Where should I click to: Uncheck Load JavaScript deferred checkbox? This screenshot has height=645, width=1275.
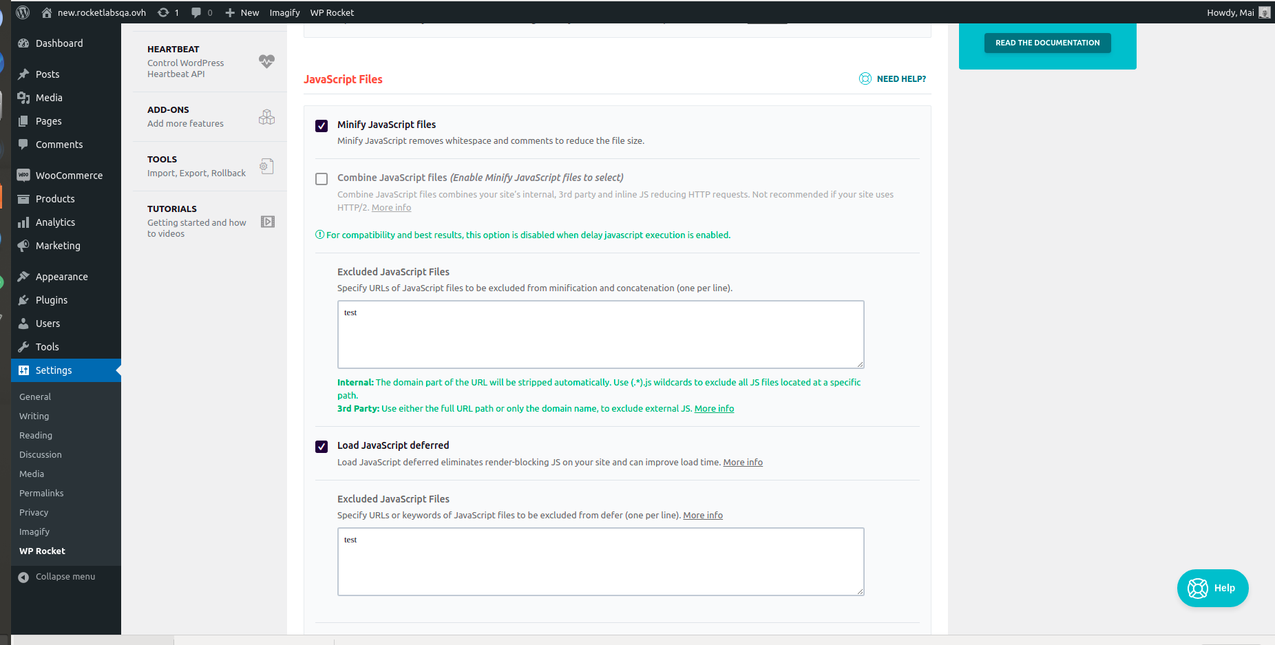(x=322, y=447)
